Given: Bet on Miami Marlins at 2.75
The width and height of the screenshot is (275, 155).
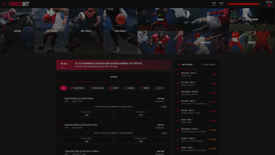Looking at the screenshot, I should (141, 114).
